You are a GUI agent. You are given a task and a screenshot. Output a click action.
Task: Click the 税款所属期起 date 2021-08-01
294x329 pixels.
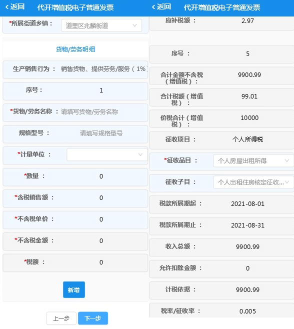click(247, 203)
